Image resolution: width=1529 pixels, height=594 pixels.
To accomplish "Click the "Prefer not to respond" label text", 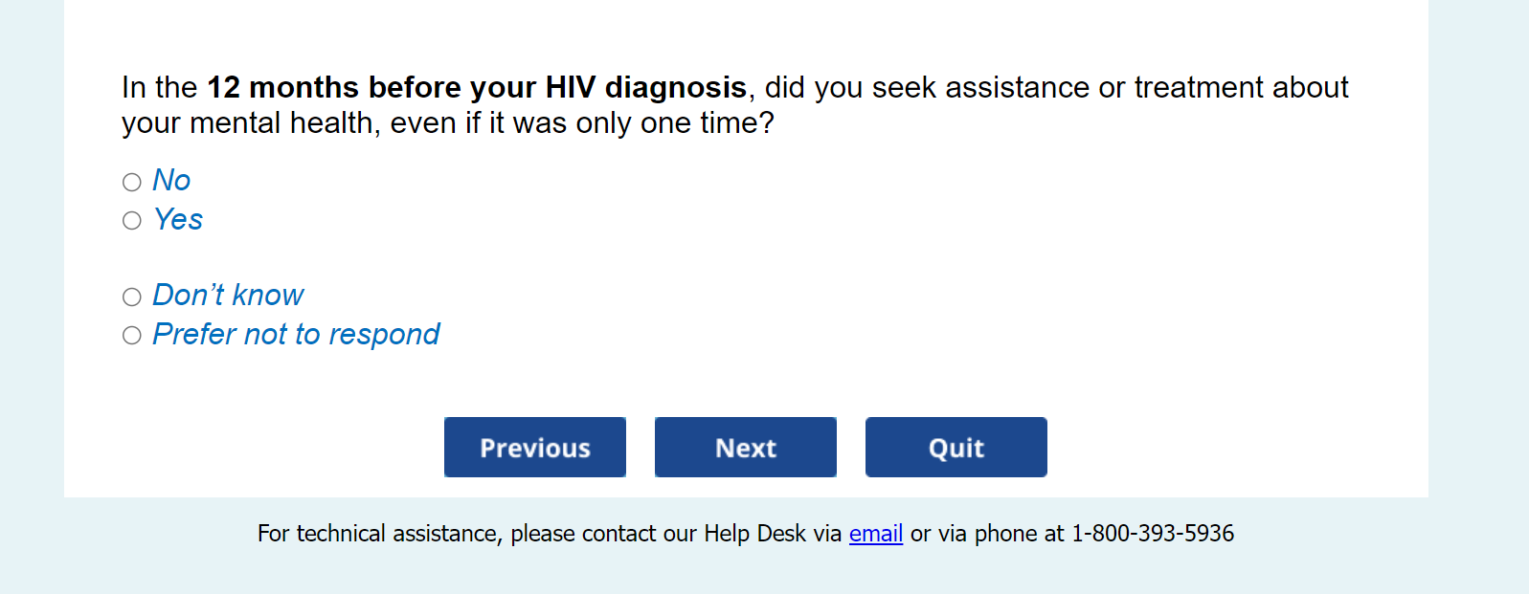I will click(296, 335).
